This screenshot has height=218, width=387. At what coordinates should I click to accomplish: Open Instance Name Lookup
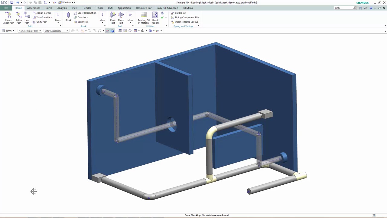coord(185,22)
